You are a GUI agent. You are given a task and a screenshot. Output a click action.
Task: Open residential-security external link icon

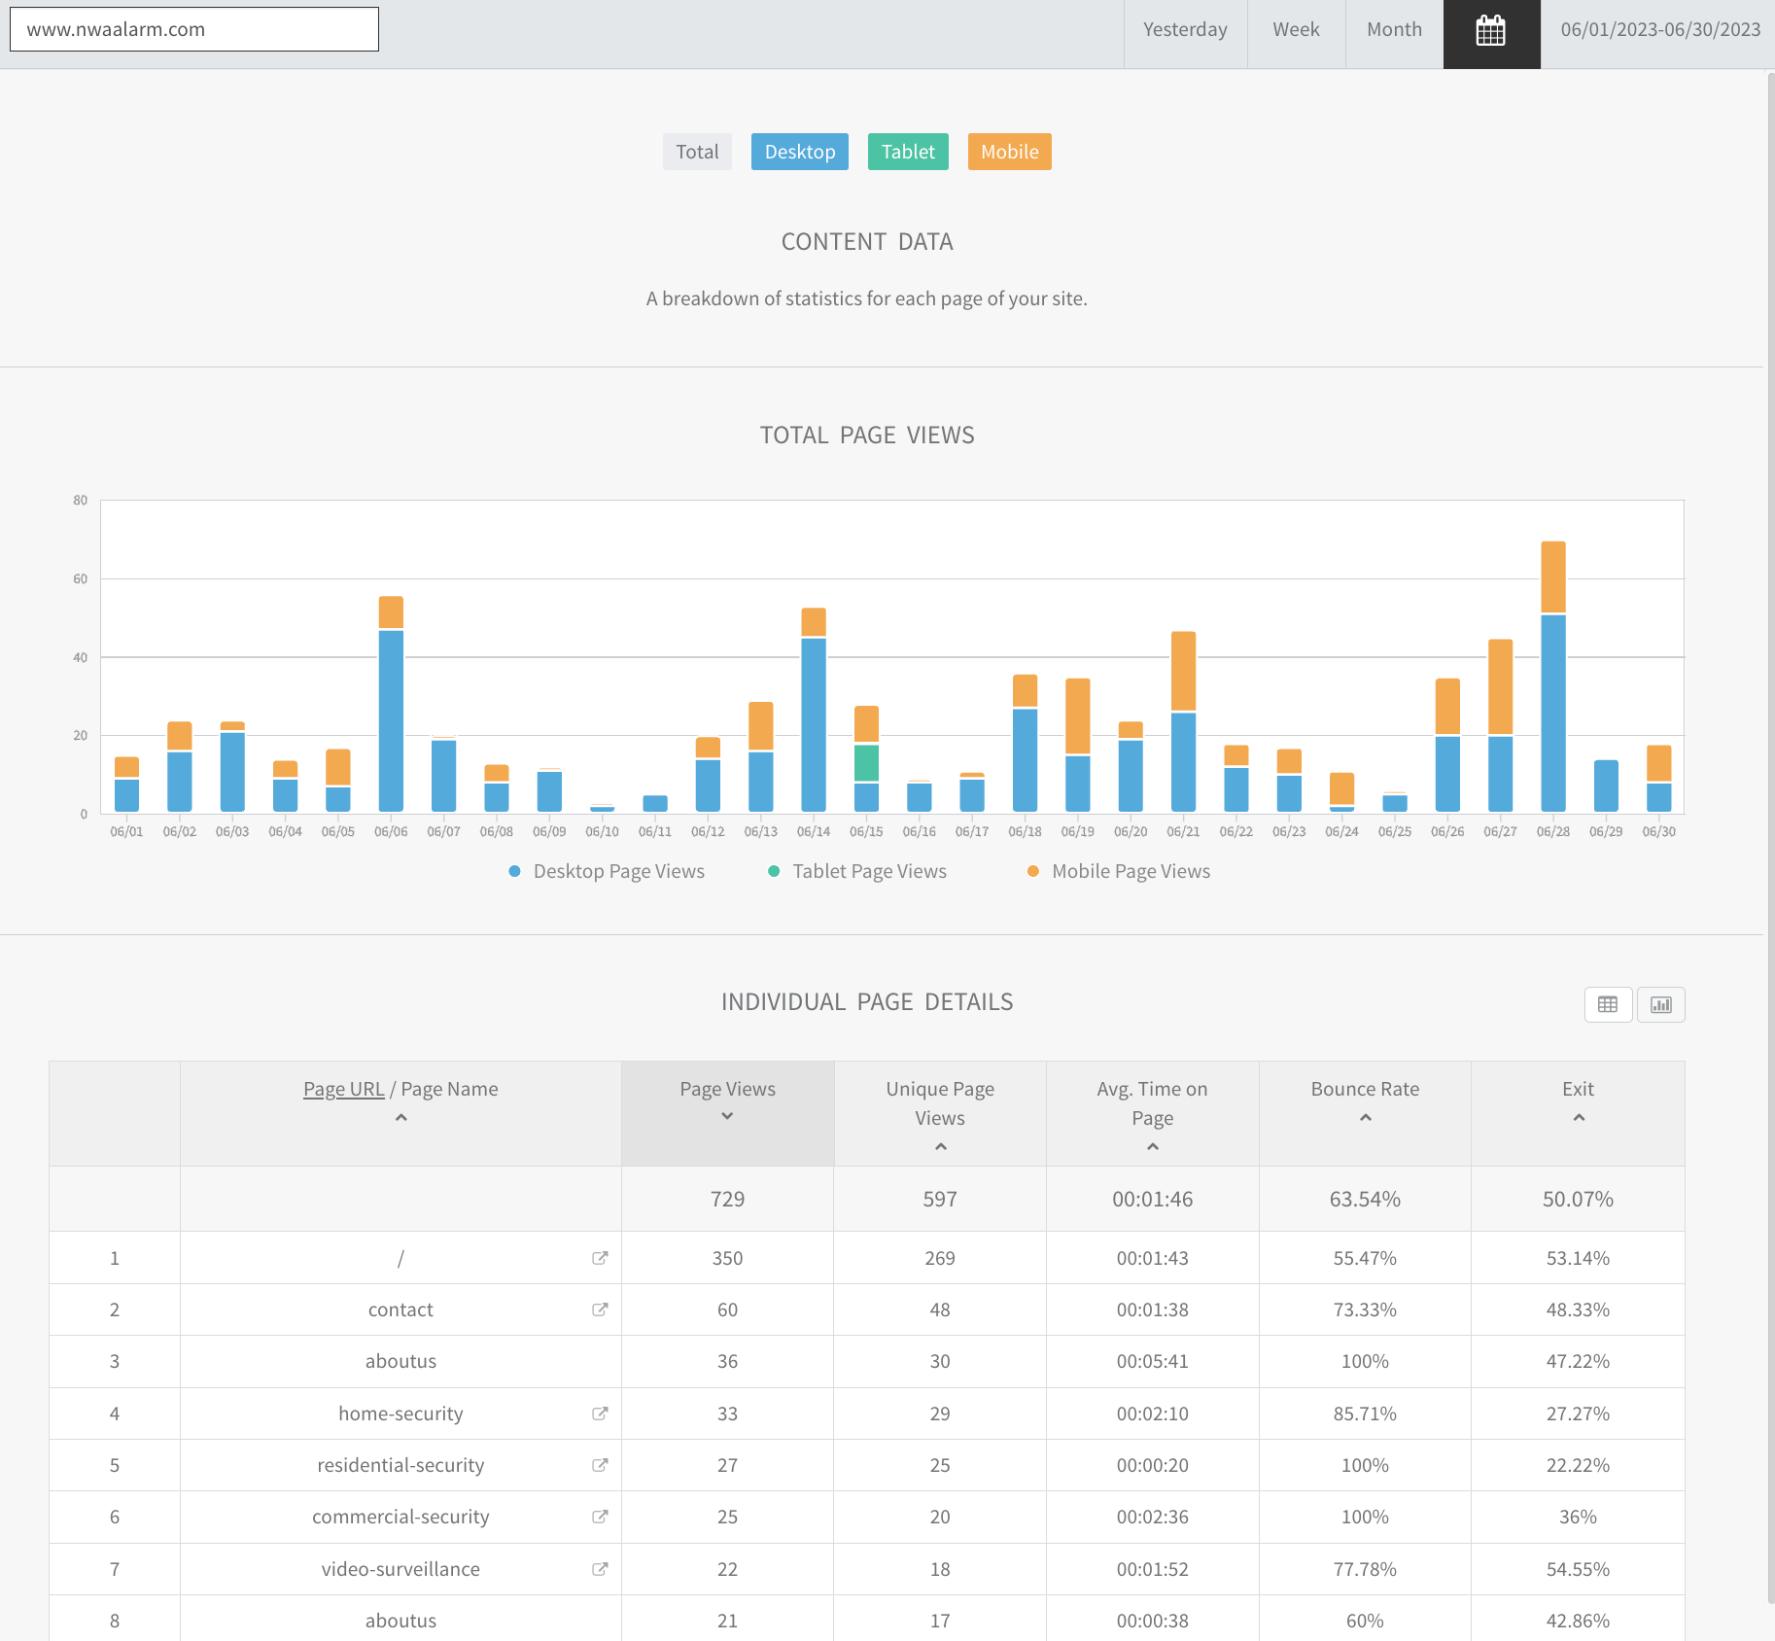pos(600,1465)
